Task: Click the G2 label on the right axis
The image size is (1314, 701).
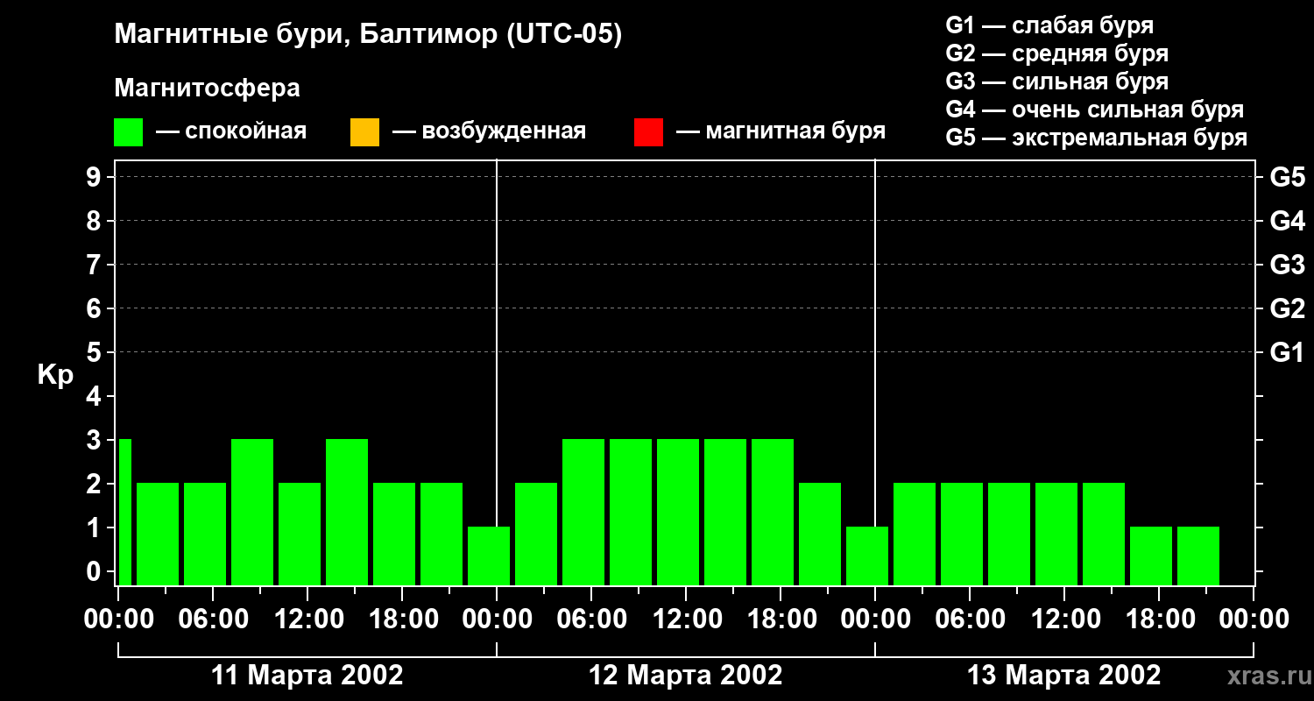Action: [x=1288, y=308]
